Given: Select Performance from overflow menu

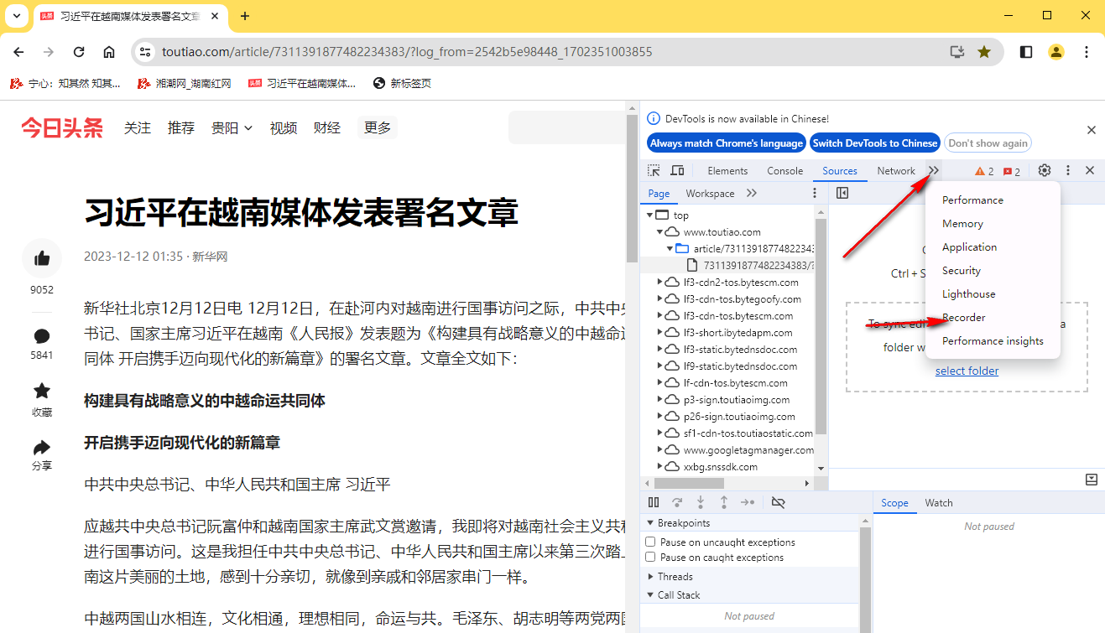Looking at the screenshot, I should (x=972, y=200).
